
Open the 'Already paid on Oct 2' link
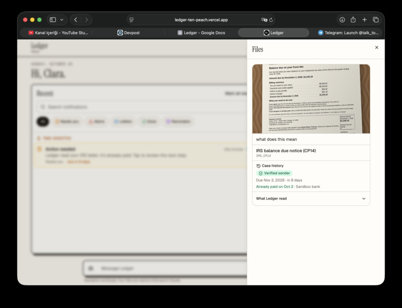tap(275, 187)
